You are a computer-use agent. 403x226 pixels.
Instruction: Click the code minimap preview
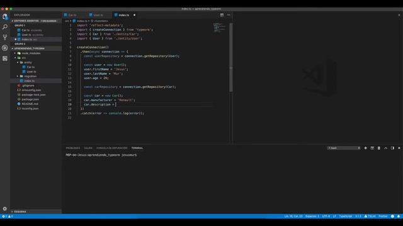pos(220,28)
